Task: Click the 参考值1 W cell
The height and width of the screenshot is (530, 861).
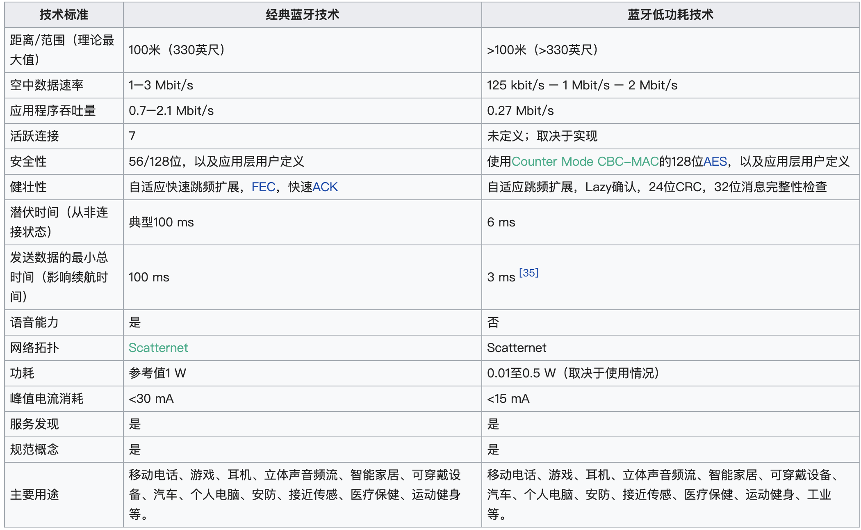Action: pos(157,373)
